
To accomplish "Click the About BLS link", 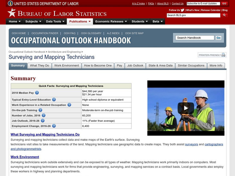I will (163, 4).
